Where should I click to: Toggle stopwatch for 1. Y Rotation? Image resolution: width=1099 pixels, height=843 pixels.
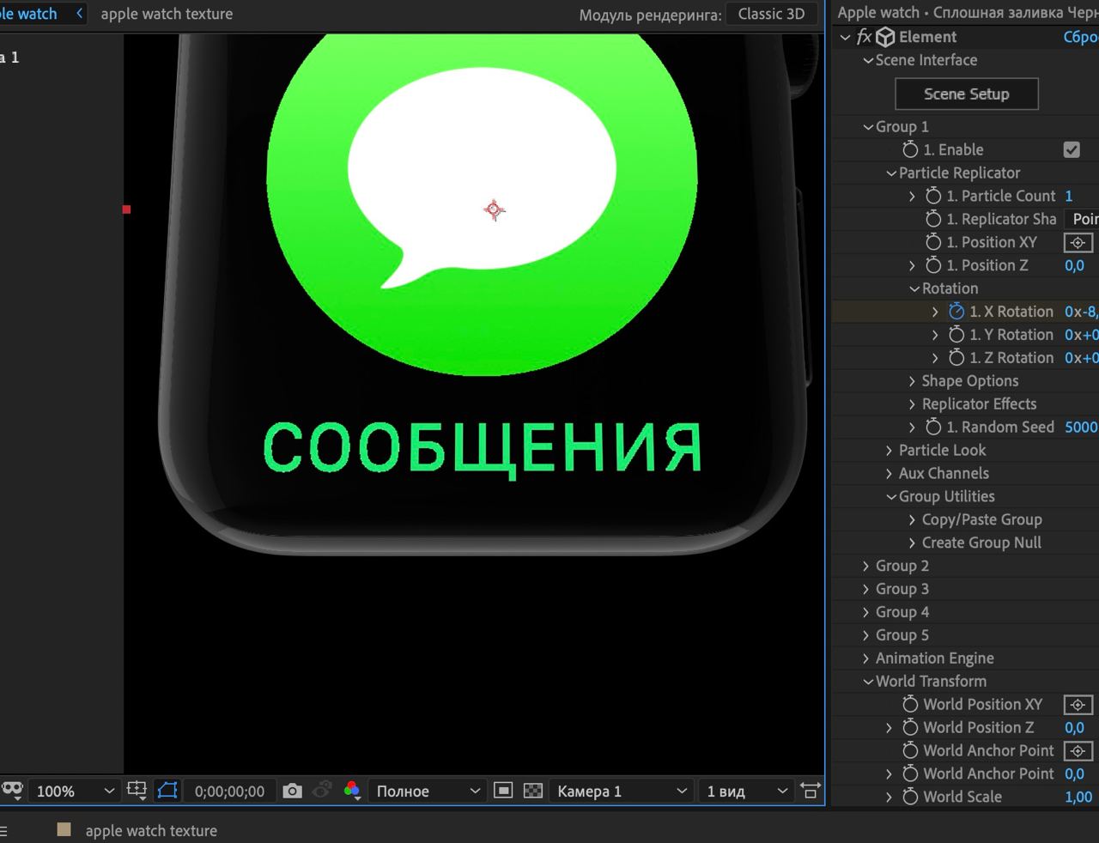[x=956, y=335]
